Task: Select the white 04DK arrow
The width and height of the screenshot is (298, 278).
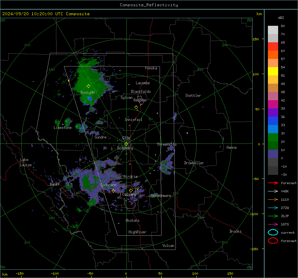Action: (273, 191)
